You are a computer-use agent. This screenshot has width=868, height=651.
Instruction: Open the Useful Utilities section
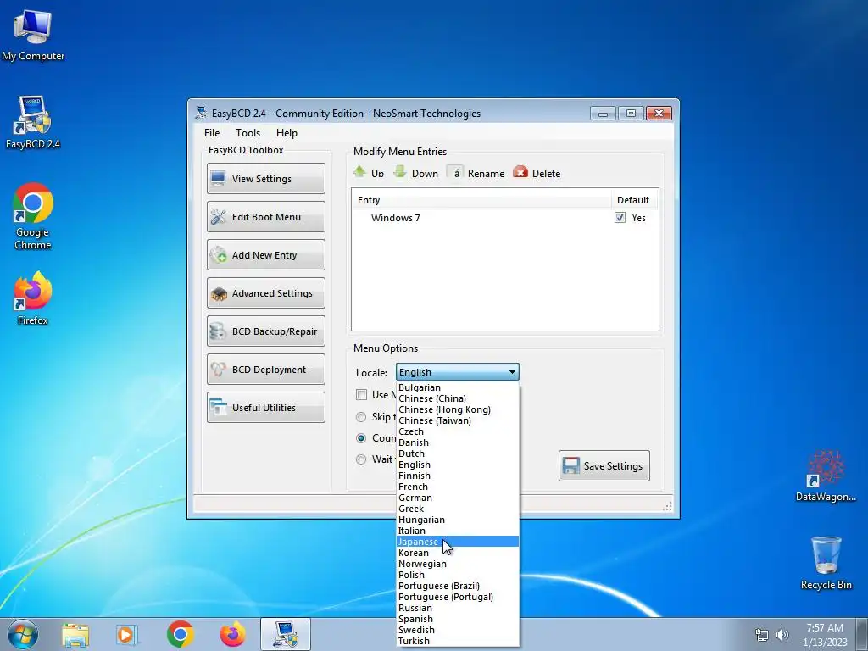pyautogui.click(x=265, y=408)
